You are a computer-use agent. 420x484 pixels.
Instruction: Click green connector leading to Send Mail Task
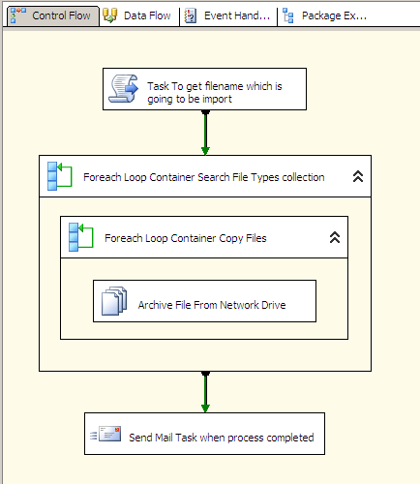(x=205, y=392)
